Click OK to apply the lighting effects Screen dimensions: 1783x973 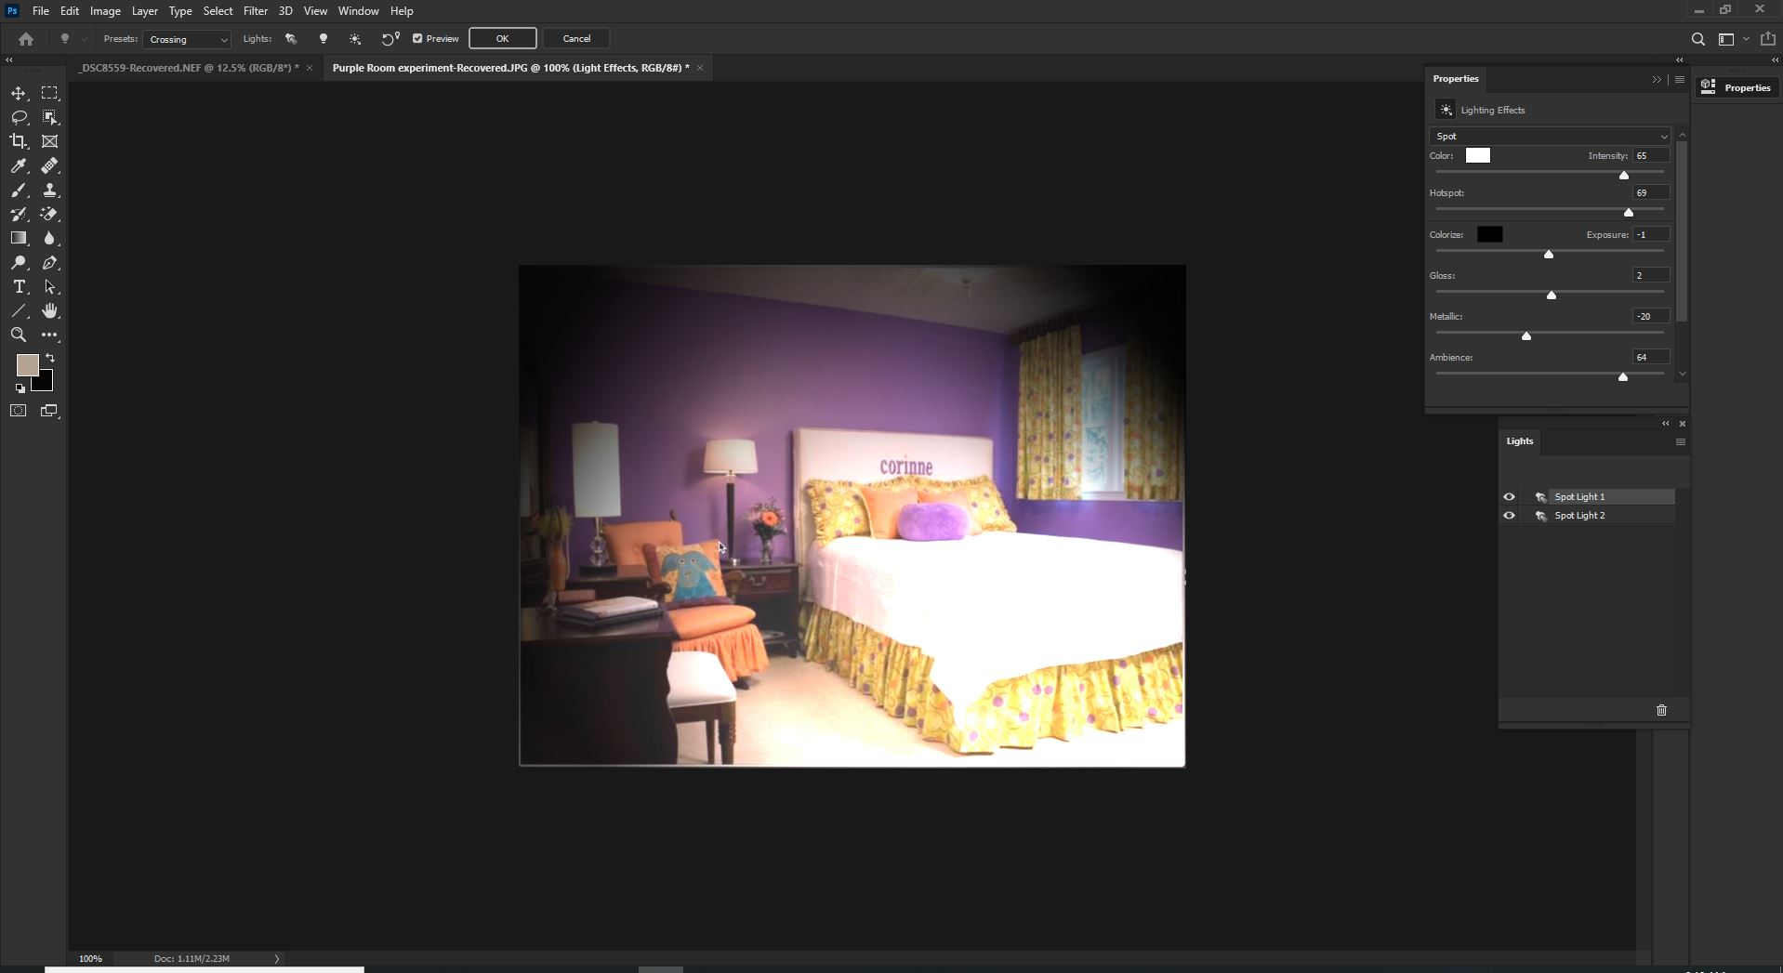pyautogui.click(x=501, y=38)
